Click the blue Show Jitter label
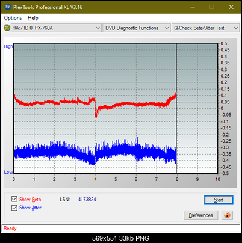Viewport: 242px width, 243px height. tap(30, 208)
